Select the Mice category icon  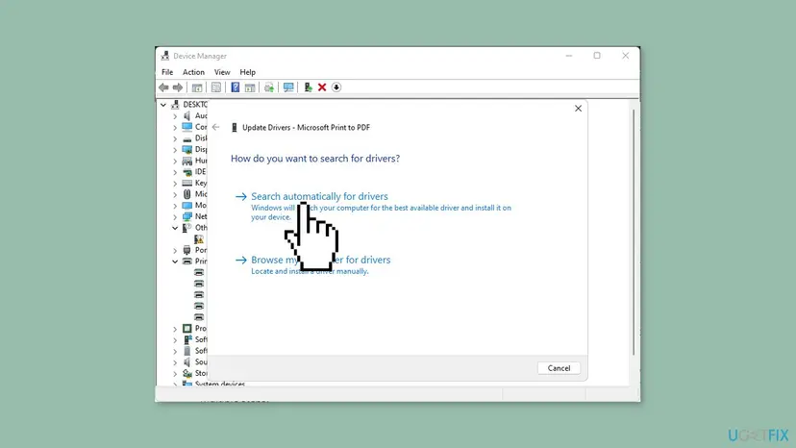pyautogui.click(x=187, y=194)
